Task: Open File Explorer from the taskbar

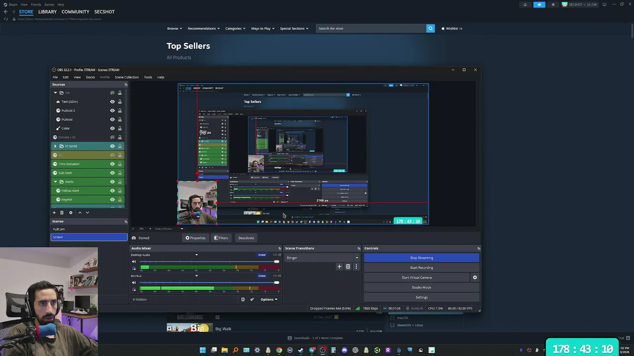Action: click(224, 350)
